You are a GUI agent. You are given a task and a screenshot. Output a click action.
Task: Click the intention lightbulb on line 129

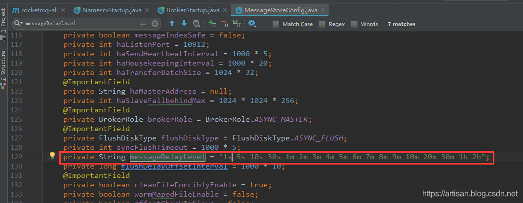pos(52,156)
